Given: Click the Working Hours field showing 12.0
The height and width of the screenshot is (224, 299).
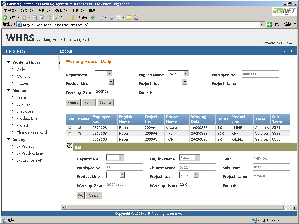Looking at the screenshot, I should [x=198, y=185].
